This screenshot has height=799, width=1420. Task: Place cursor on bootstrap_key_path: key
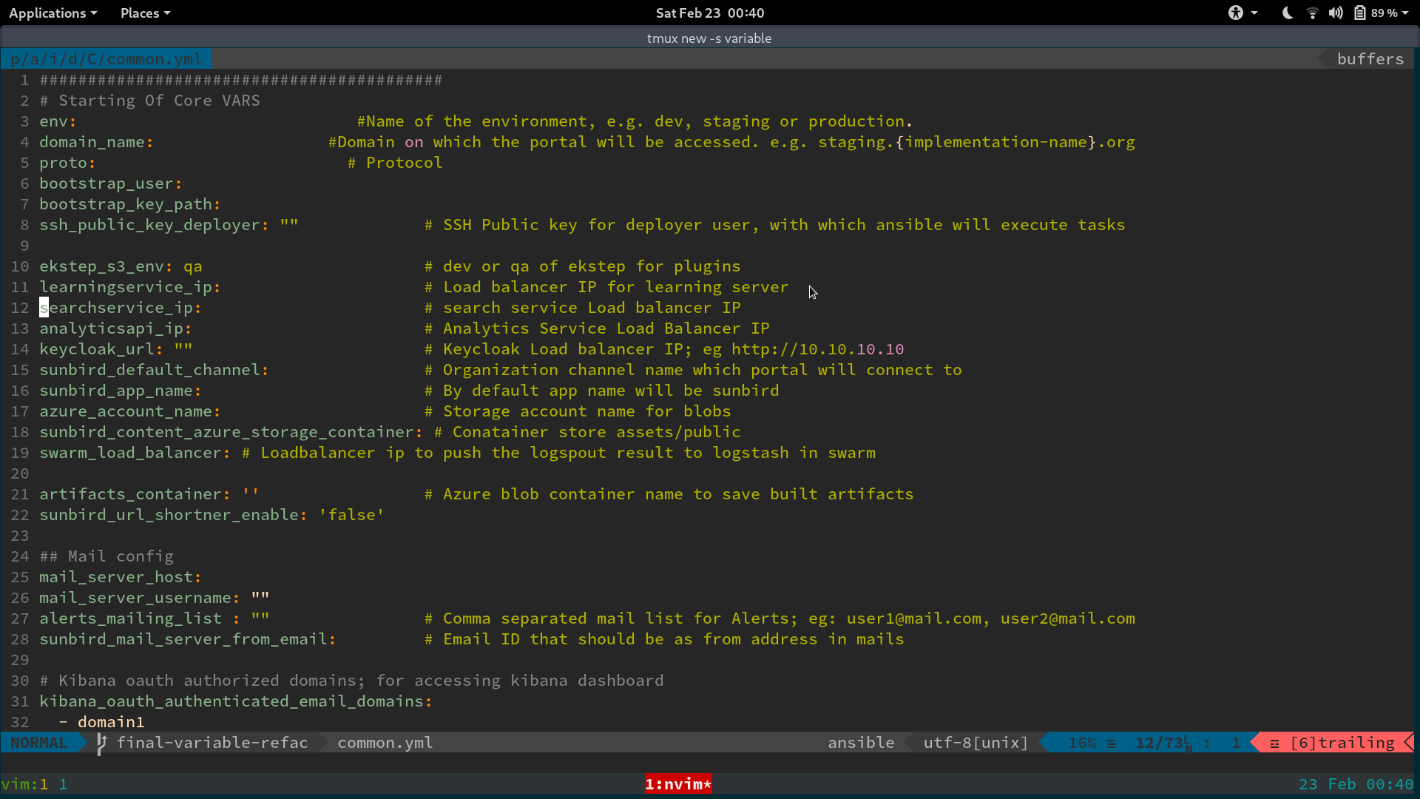pos(130,203)
